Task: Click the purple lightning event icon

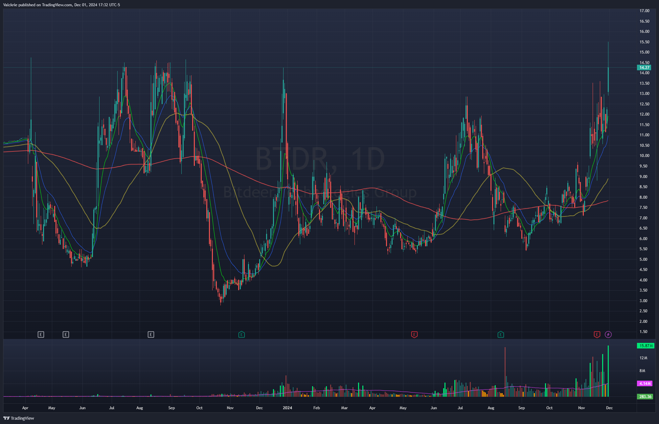Action: click(608, 335)
